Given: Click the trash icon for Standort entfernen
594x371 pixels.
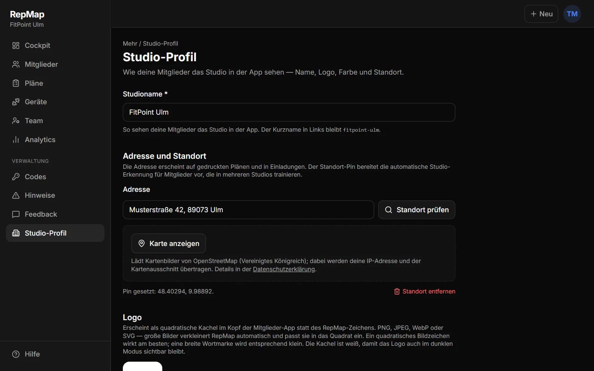Looking at the screenshot, I should 397,291.
